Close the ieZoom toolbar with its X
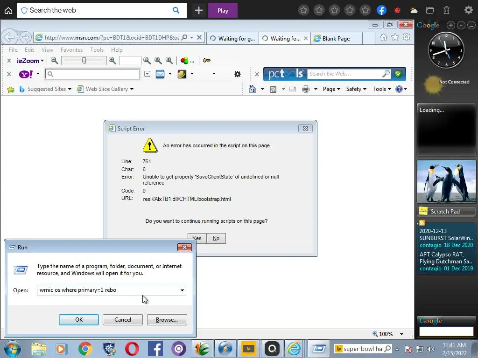This screenshot has width=478, height=358. (x=9, y=61)
